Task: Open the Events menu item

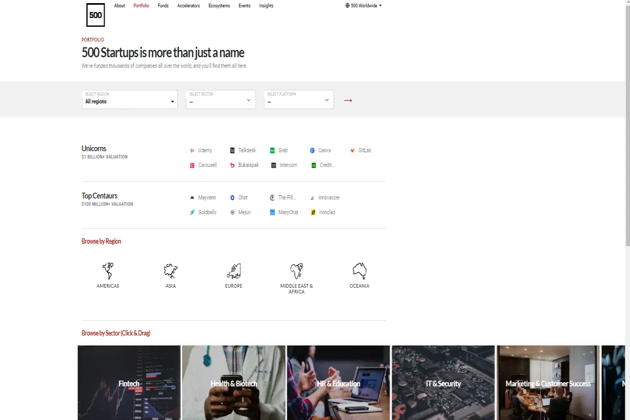Action: [x=245, y=6]
